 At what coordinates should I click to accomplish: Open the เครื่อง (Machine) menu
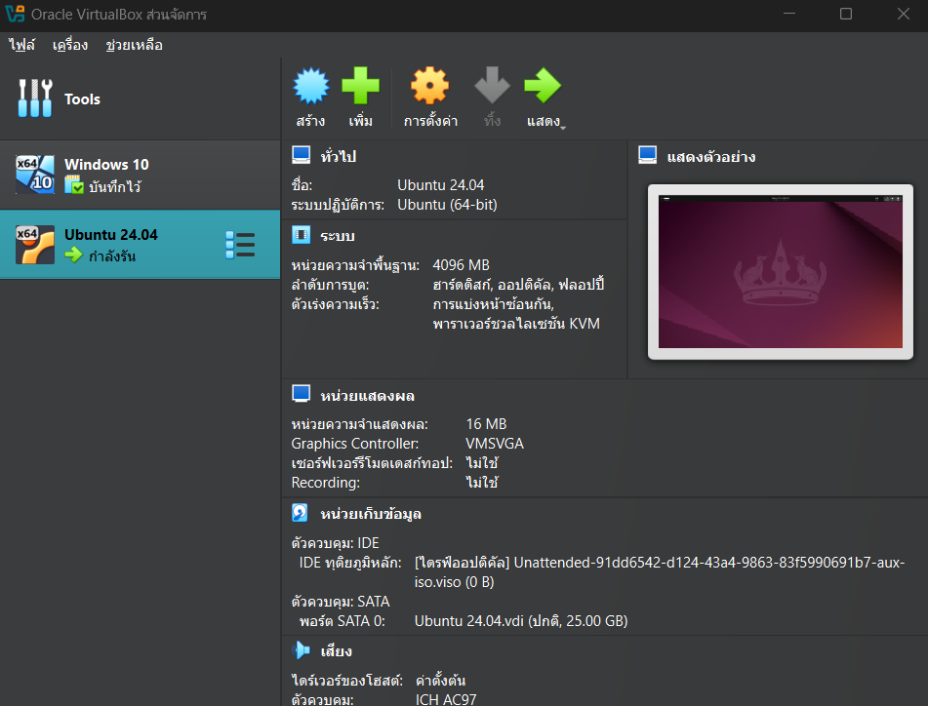click(70, 45)
